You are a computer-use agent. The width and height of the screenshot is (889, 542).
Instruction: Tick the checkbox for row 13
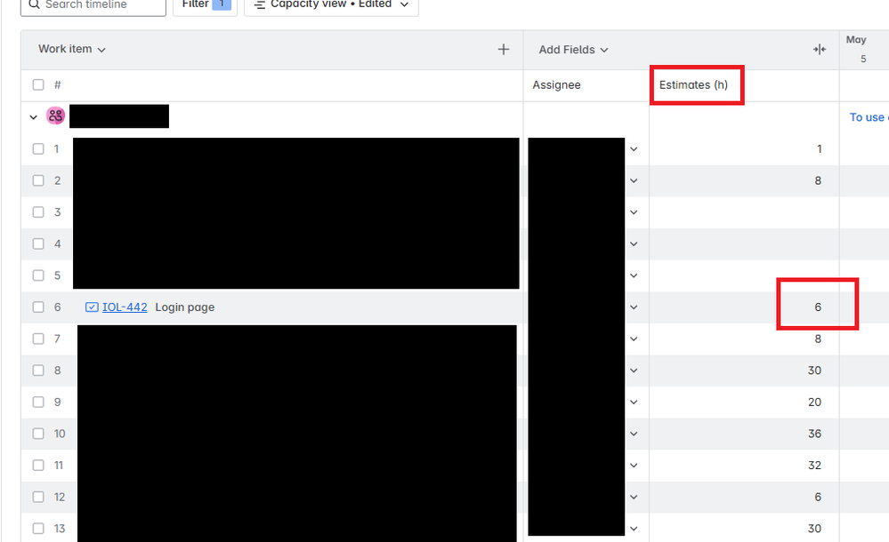pyautogui.click(x=38, y=529)
